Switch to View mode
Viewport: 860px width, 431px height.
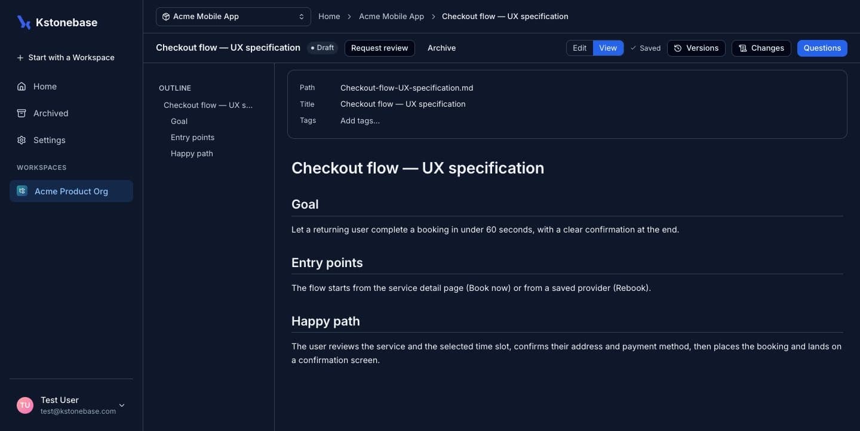click(x=608, y=48)
